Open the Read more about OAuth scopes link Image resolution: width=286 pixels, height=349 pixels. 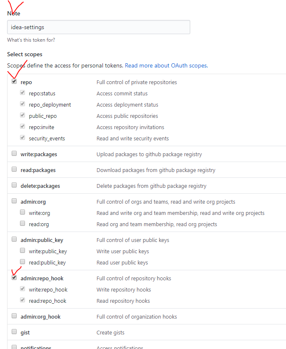[x=167, y=65]
